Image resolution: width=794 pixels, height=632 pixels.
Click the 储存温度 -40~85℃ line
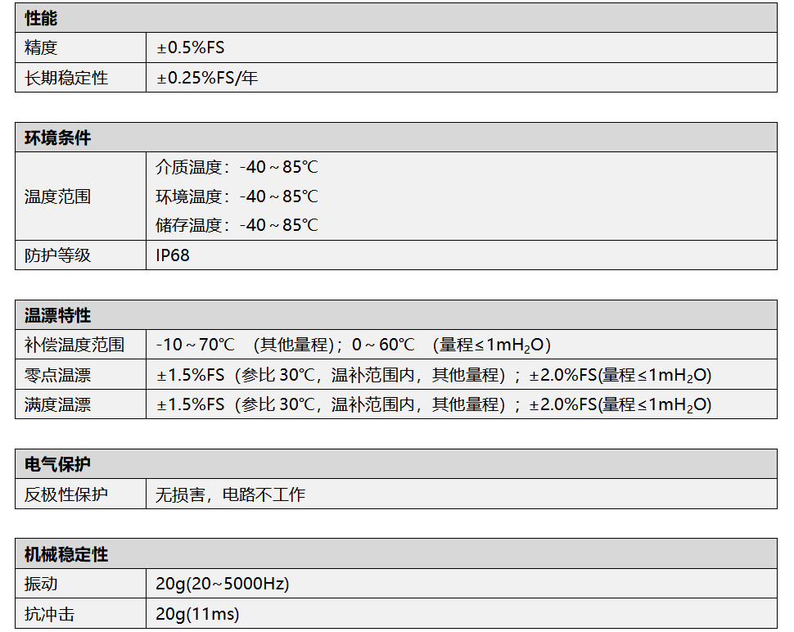pos(237,225)
